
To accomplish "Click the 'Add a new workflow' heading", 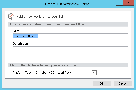I will coord(40,16).
